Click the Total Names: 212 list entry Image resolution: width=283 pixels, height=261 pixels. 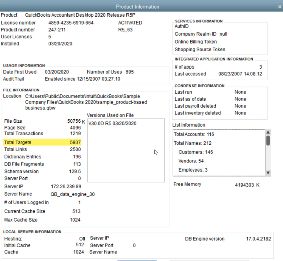(193, 143)
